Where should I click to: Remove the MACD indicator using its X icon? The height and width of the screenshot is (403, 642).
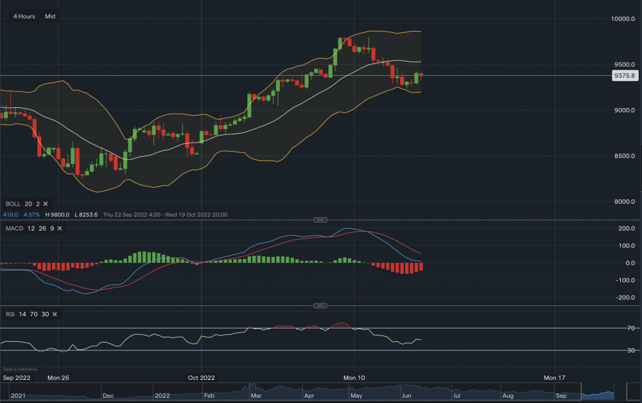[60, 228]
